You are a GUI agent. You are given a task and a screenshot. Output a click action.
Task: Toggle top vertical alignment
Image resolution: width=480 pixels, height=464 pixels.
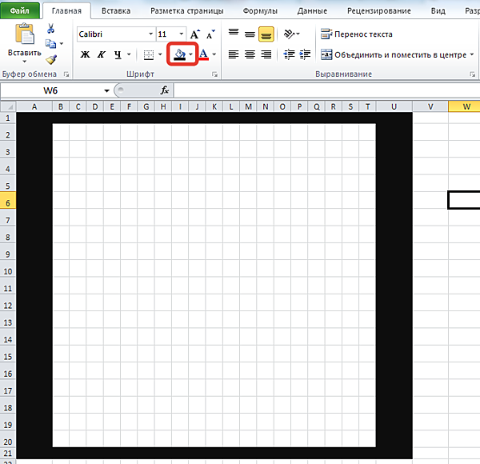pyautogui.click(x=234, y=33)
